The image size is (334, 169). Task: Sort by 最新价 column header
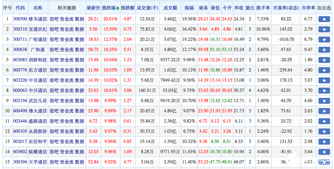coord(93,8)
